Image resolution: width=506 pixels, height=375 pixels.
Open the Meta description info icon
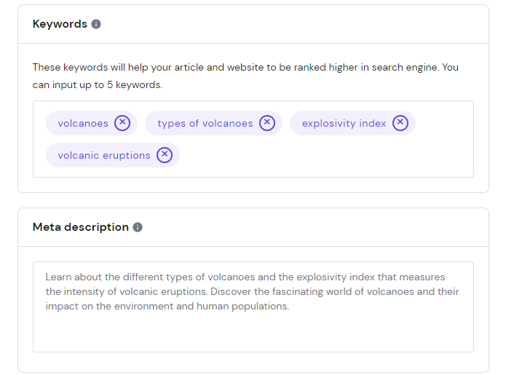tap(138, 227)
